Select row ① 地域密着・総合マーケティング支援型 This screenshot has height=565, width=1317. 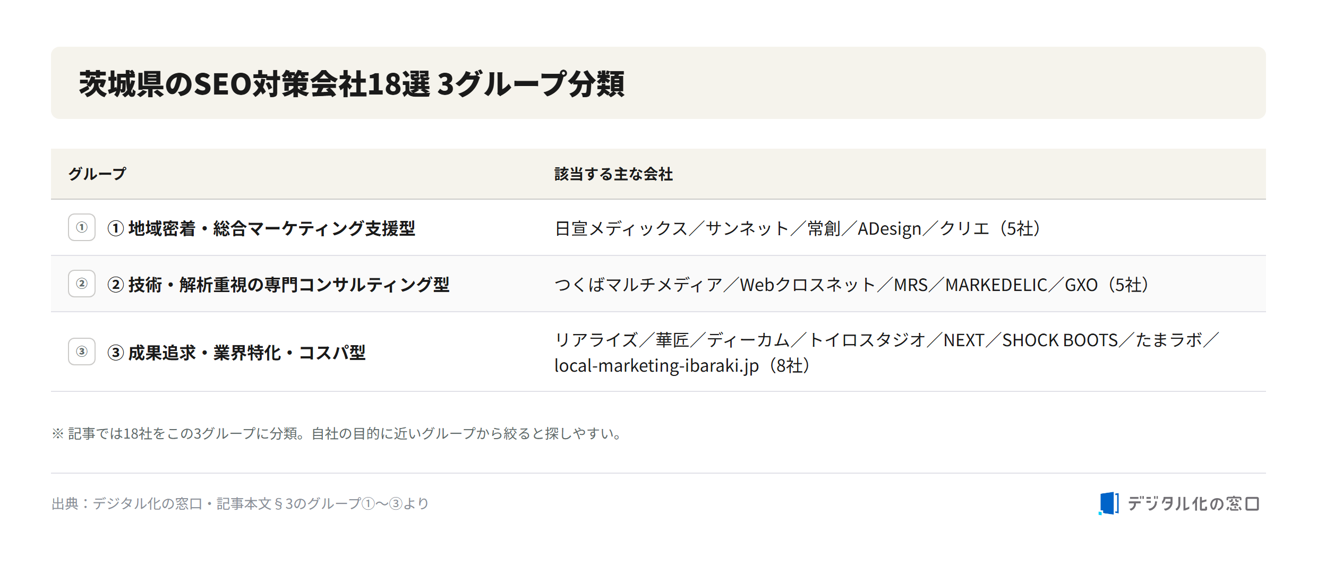658,228
